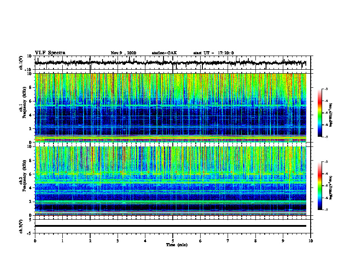This screenshot has width=350, height=270.
Task: Click the "-7" label on ch.1 color bar
Action: (x=326, y=137)
